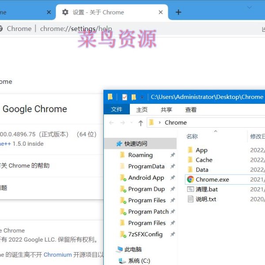
Task: Close the 设置 - 关于 Chrome tab
Action: (x=161, y=12)
